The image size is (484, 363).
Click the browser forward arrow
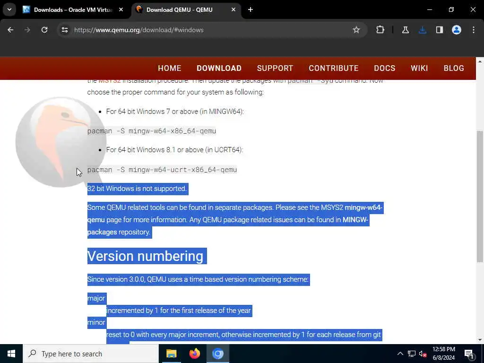[x=27, y=30]
